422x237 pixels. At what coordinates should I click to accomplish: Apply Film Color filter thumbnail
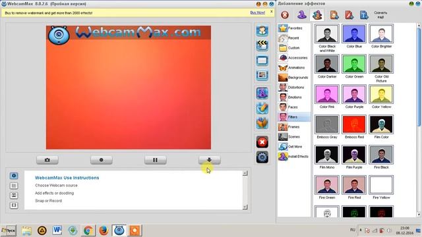coord(381,124)
